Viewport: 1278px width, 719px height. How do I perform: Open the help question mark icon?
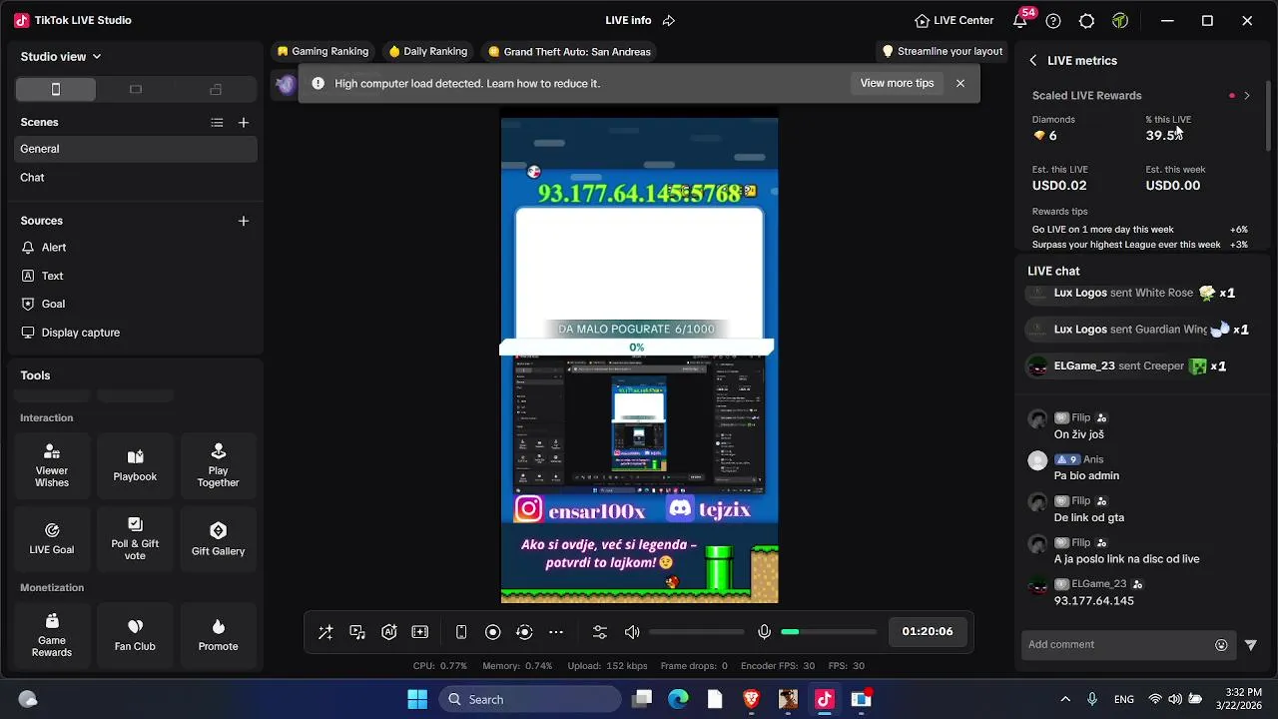(x=1053, y=20)
